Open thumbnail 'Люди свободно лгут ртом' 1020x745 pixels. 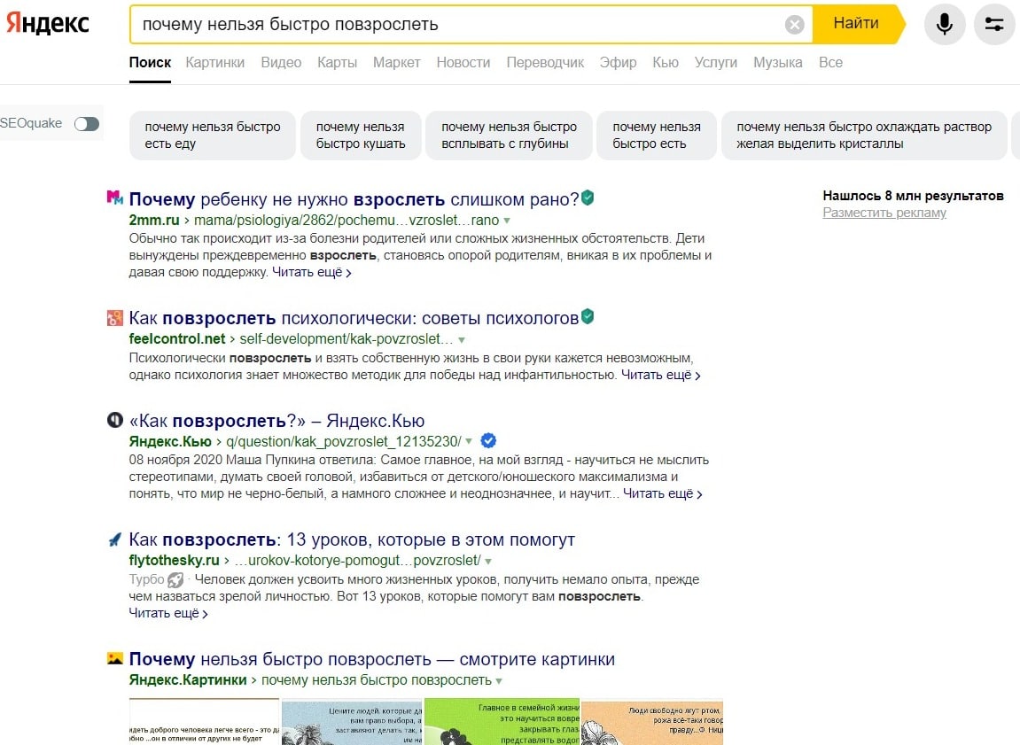[652, 722]
